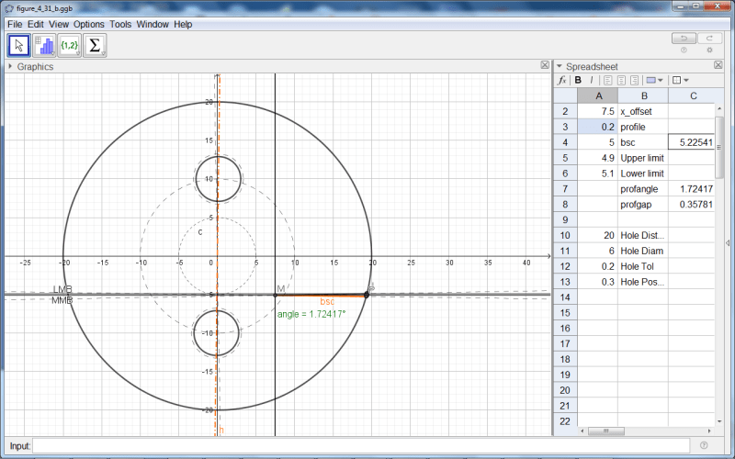Click the cell borders icon
Screen dimensions: 735x459
coord(676,80)
